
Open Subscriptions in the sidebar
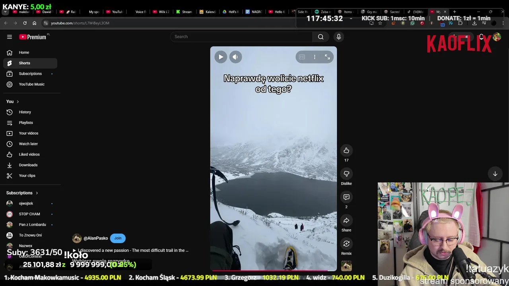coord(30,73)
